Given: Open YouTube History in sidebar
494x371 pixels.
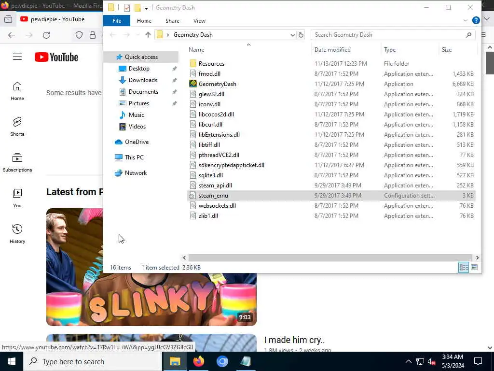Looking at the screenshot, I should click(x=17, y=234).
